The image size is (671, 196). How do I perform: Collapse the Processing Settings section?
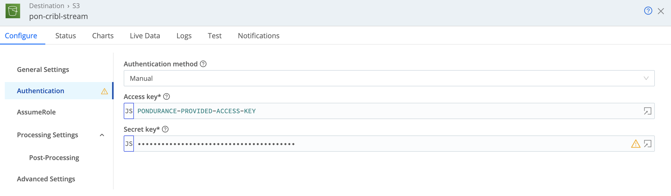tap(102, 135)
